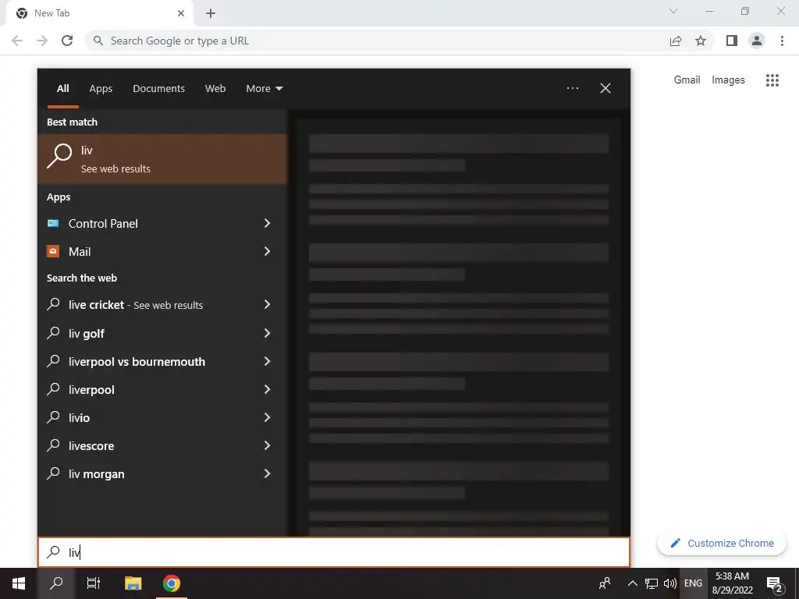The image size is (799, 599).
Task: Expand Mail result arrow
Action: [x=267, y=251]
